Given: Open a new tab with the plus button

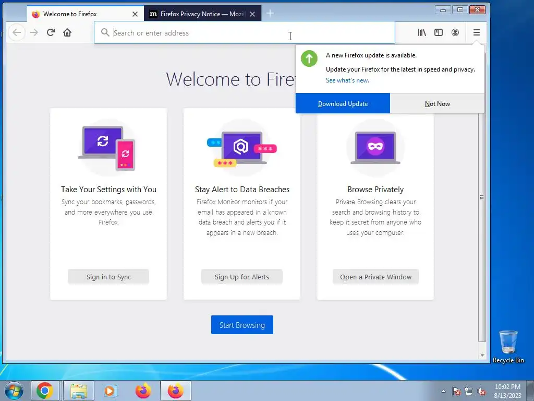Looking at the screenshot, I should tap(270, 13).
